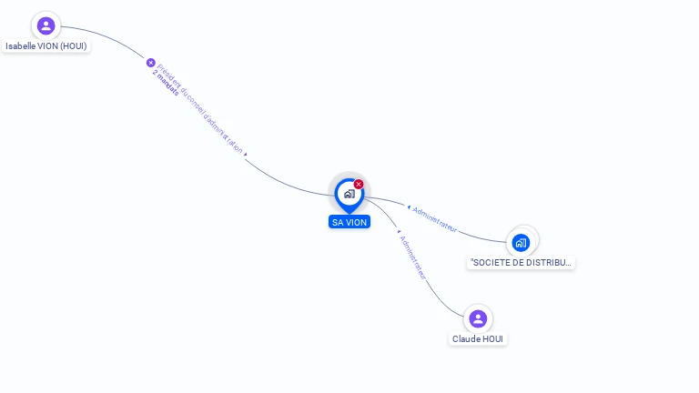Screen dimensions: 699x393
Task: Expand the stacked node behind the SOCIETE icon
Action: [536, 237]
